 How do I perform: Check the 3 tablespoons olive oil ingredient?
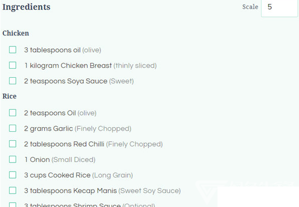tap(12, 50)
